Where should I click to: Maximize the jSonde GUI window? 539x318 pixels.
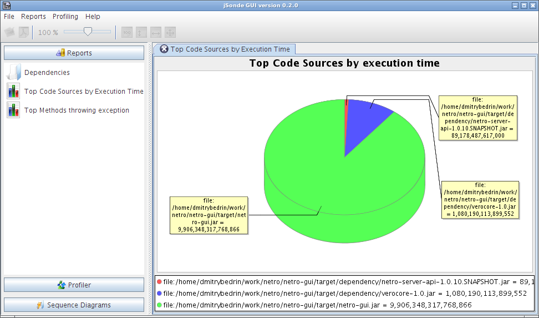[x=524, y=6]
